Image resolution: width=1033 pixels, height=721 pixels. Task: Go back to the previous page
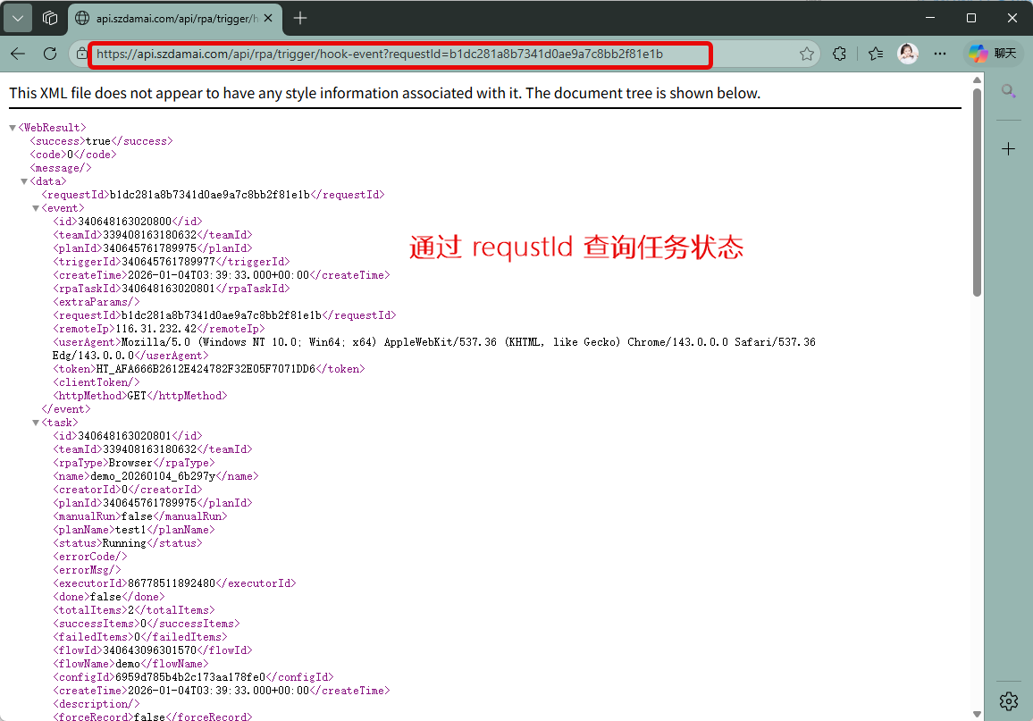pyautogui.click(x=18, y=54)
